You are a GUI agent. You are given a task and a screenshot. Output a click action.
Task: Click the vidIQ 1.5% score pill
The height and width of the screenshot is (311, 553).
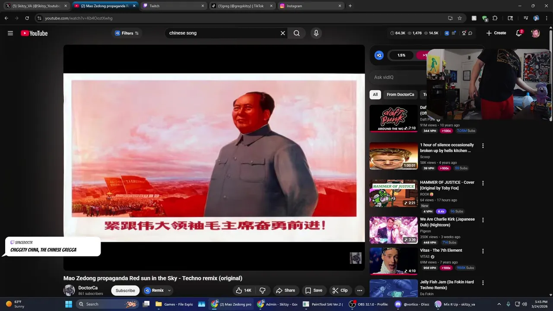pyautogui.click(x=401, y=55)
